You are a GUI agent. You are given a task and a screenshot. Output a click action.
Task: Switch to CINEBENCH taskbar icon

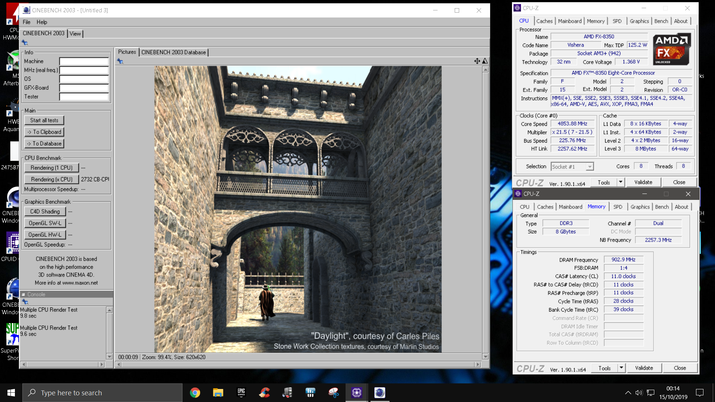[380, 393]
